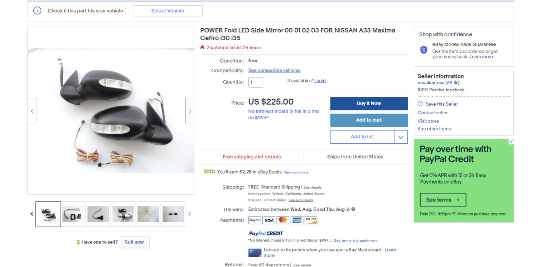Click the quantity input field
This screenshot has width=537, height=267.
pos(256,82)
